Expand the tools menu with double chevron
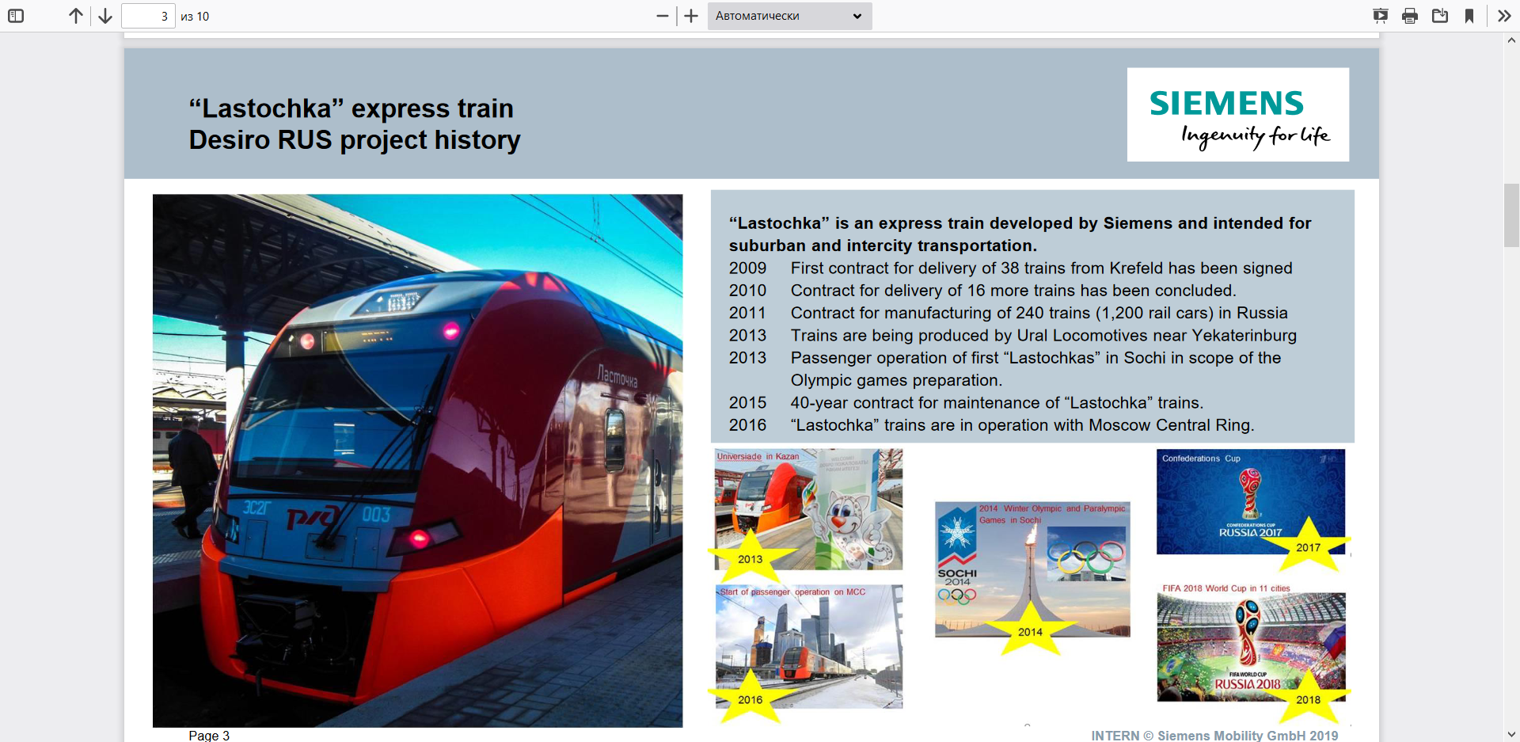 tap(1504, 16)
